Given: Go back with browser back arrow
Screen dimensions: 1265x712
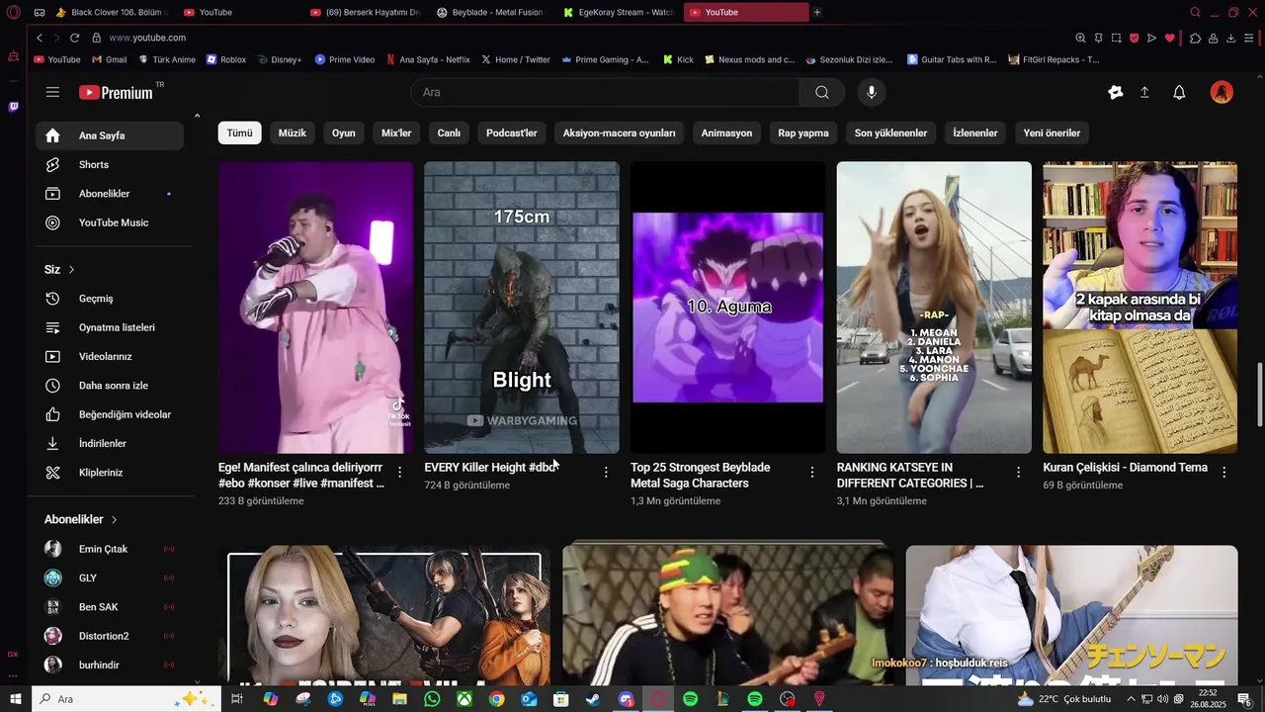Looking at the screenshot, I should (40, 38).
